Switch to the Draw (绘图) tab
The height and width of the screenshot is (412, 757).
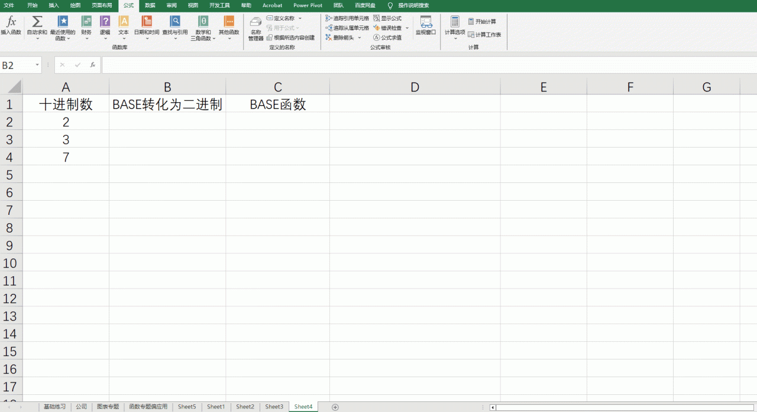75,5
